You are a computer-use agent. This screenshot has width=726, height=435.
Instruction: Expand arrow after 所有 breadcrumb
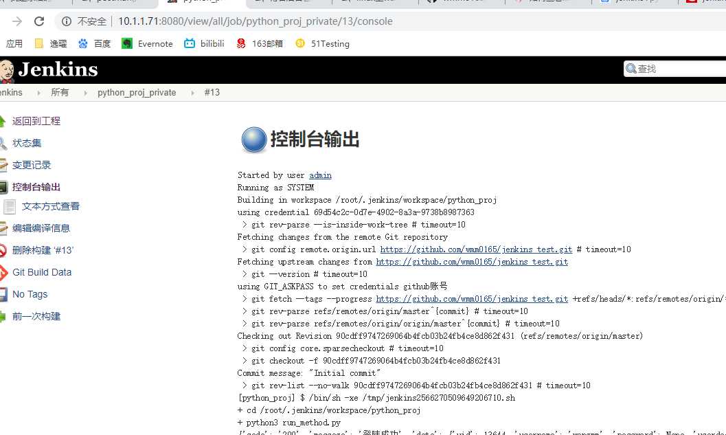[85, 93]
